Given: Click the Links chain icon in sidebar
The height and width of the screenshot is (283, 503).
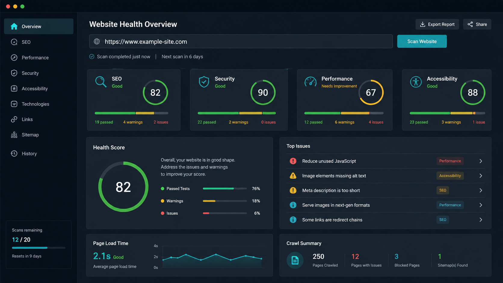Looking at the screenshot, I should click(14, 119).
